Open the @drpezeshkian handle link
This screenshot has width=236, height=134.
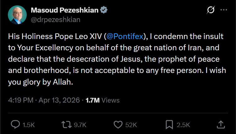(56, 20)
